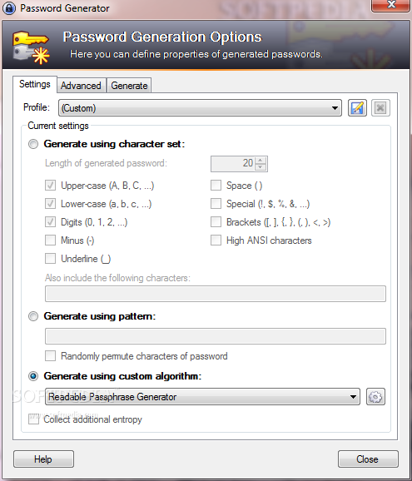412x481 pixels.
Task: Click the pattern input field
Action: [x=216, y=336]
